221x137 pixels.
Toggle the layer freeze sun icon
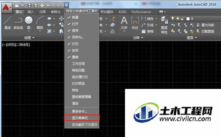pos(177,18)
